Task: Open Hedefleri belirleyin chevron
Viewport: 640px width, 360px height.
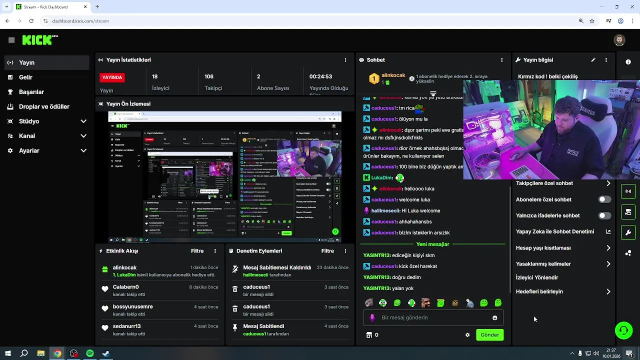Action: [608, 291]
